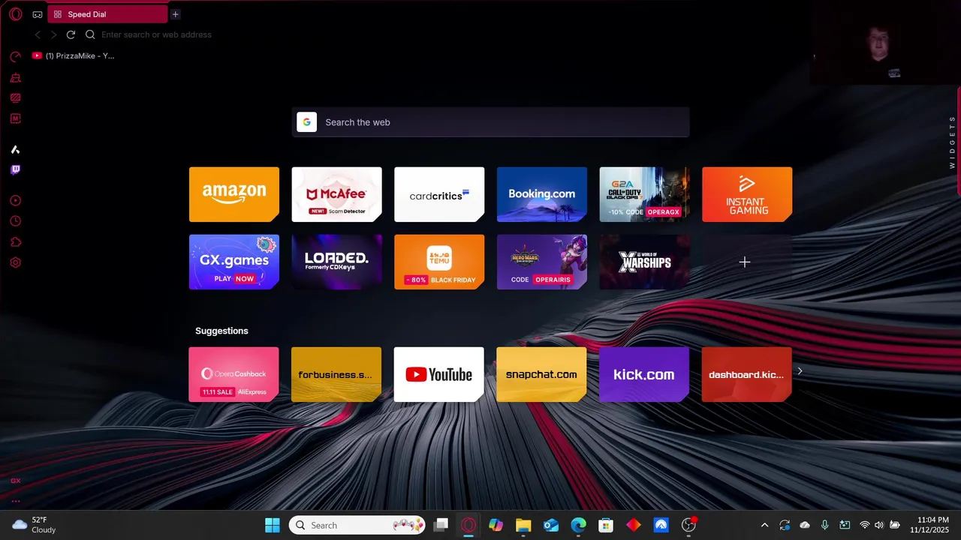This screenshot has width=961, height=540.
Task: Click the Suggestions heading
Action: coord(221,331)
